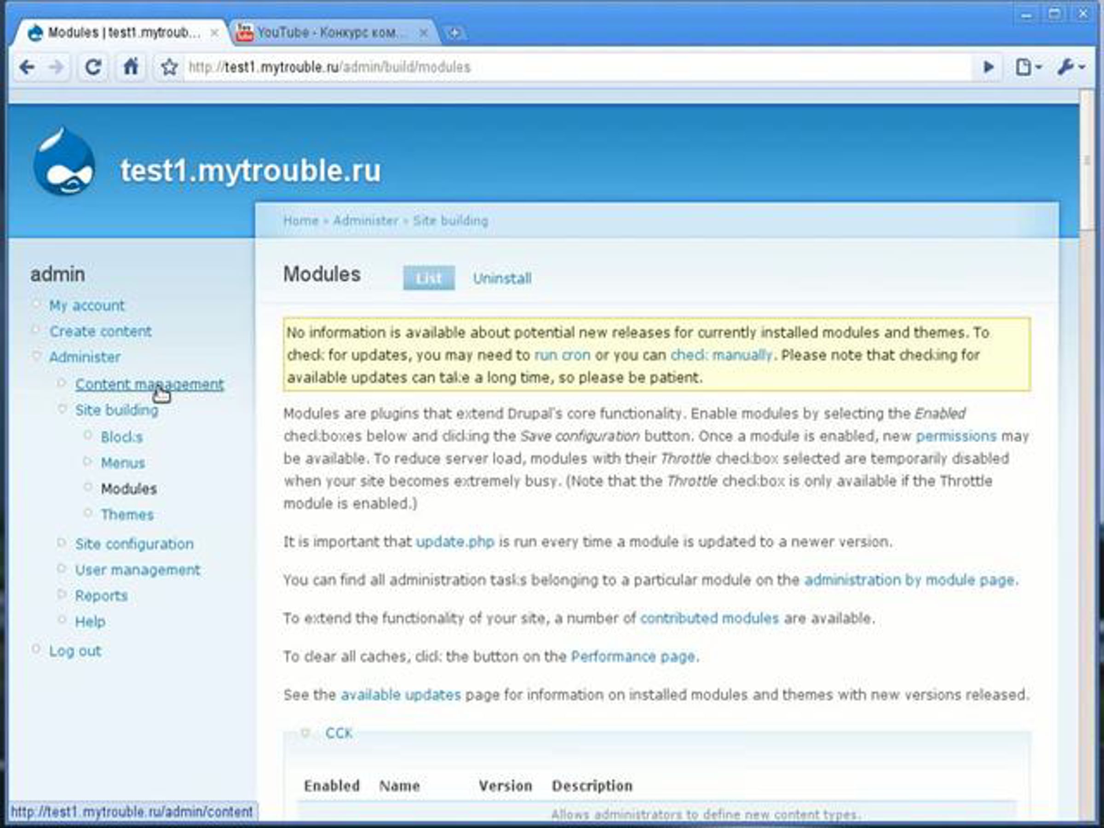Screen dimensions: 1104x828
Task: Go to Menus in the sidebar
Action: pos(123,463)
